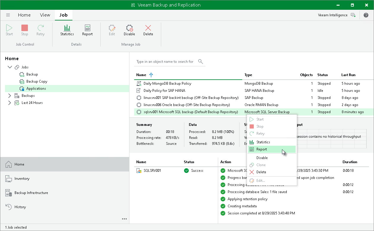Open the hamburger main menu
The image size is (374, 231).
[x=8, y=15]
